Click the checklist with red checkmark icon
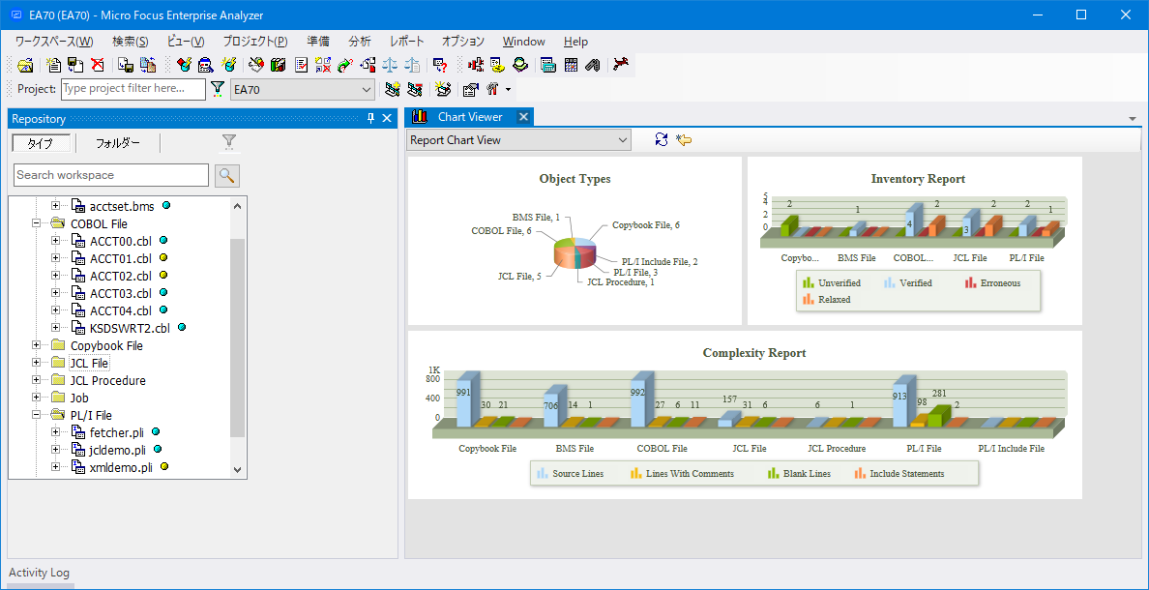Viewport: 1149px width, 590px height. [x=301, y=65]
